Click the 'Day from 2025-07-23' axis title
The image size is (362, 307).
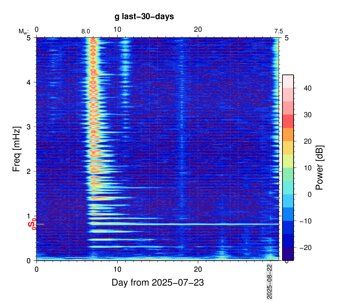(157, 283)
